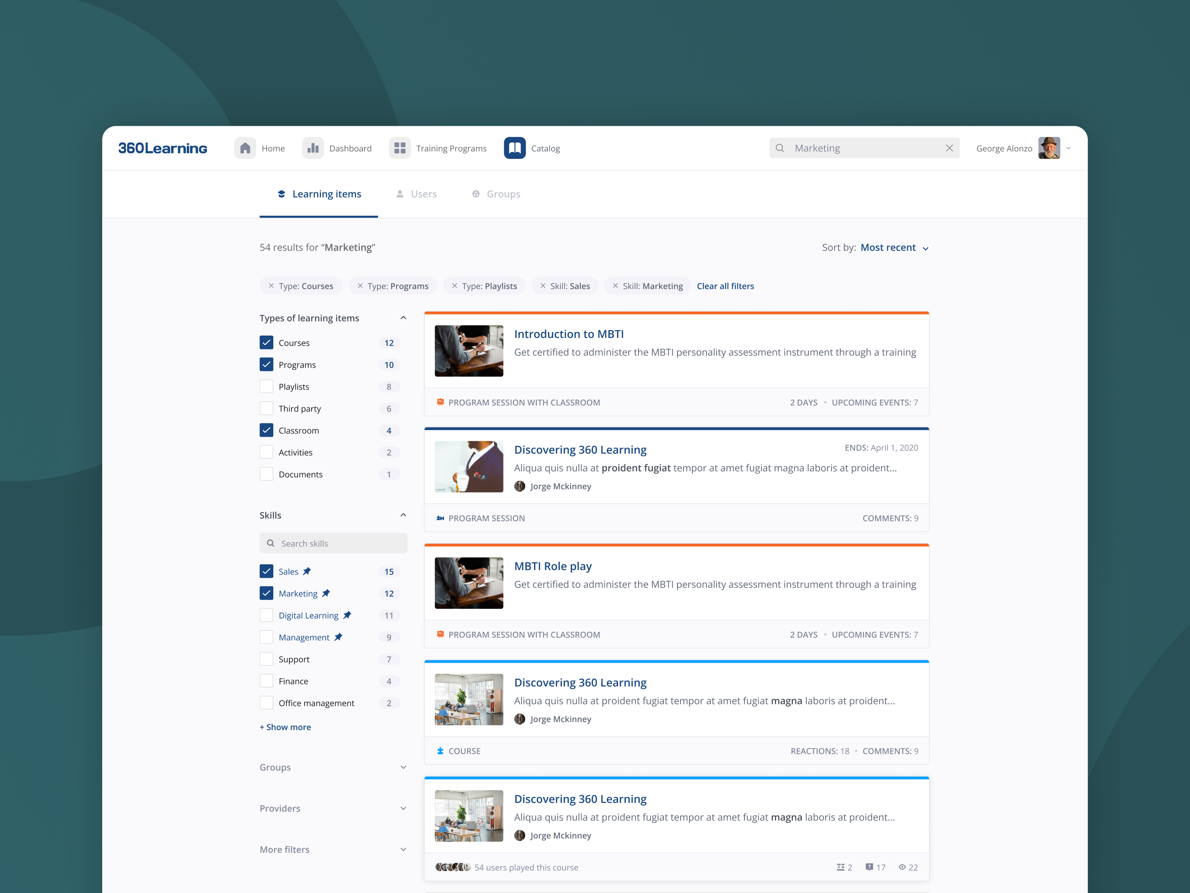Open the Catalog via its book icon
This screenshot has width=1190, height=893.
514,148
